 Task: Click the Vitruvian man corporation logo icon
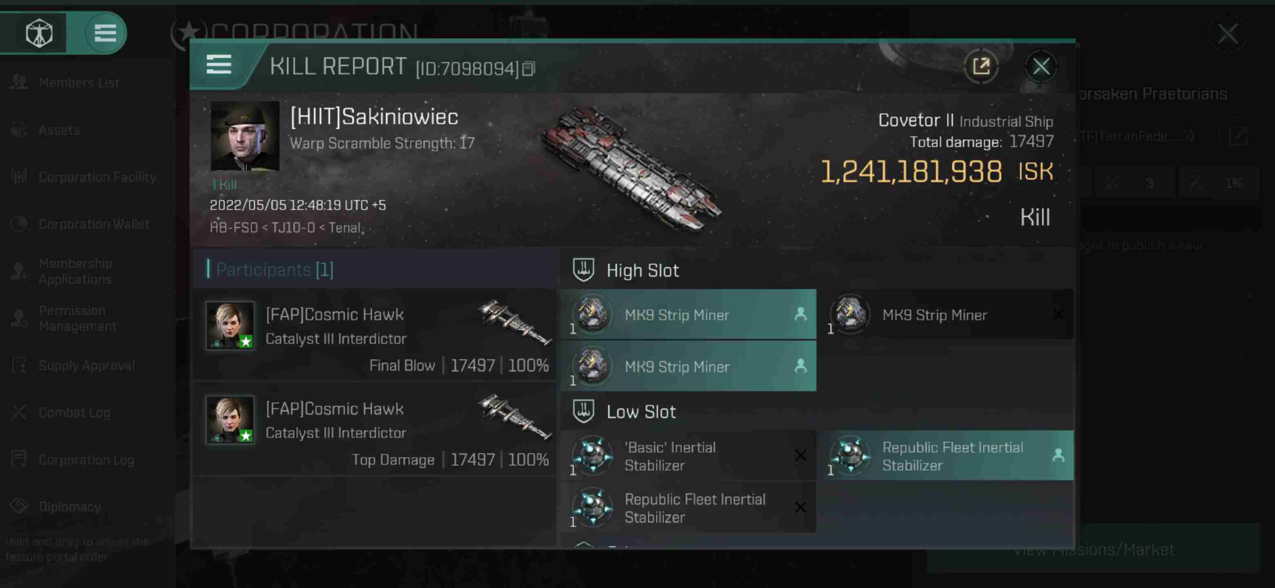(38, 33)
